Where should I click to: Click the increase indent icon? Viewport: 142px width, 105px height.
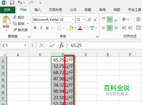click(130, 28)
